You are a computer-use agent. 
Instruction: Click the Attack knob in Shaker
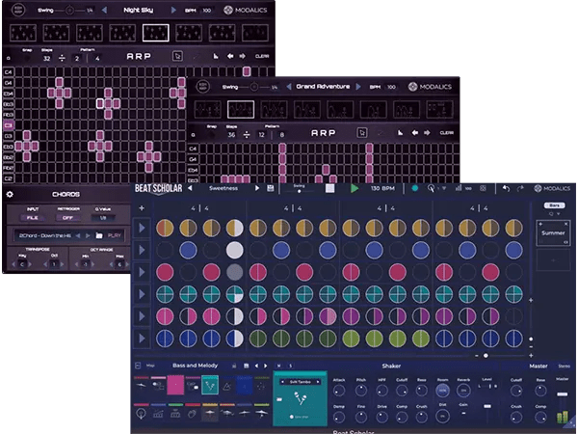coord(339,391)
